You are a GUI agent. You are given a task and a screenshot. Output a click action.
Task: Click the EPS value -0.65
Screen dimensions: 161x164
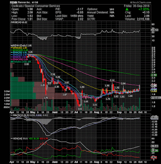click(x=80, y=13)
